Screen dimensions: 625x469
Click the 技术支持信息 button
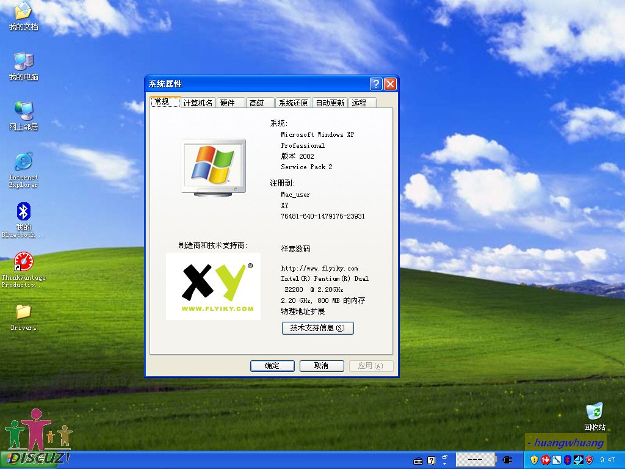(x=317, y=328)
